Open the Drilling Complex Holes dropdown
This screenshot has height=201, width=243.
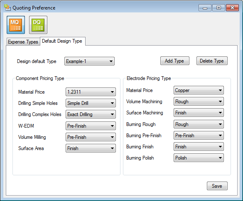91,114
